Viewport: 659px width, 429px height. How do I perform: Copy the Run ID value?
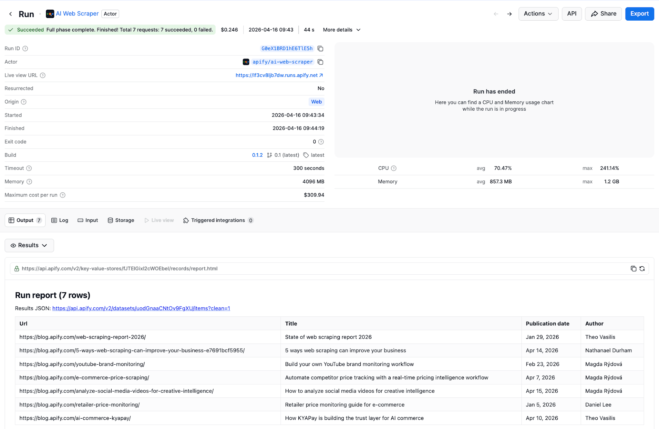pyautogui.click(x=320, y=49)
